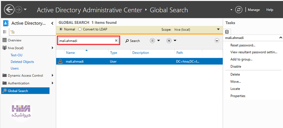
Task: Click the Search button
Action: pyautogui.click(x=132, y=41)
